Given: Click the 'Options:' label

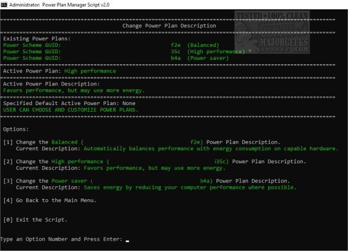Looking at the screenshot, I should pos(16,130).
